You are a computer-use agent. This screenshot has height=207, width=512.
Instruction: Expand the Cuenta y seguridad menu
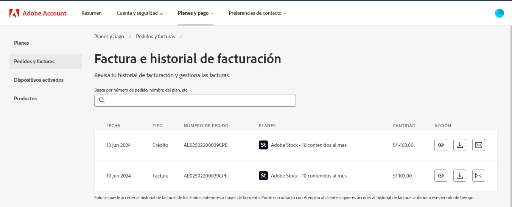[140, 13]
